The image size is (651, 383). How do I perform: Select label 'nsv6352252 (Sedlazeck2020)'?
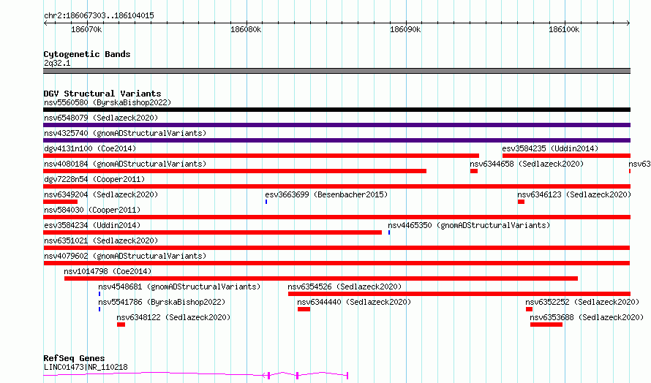(582, 302)
